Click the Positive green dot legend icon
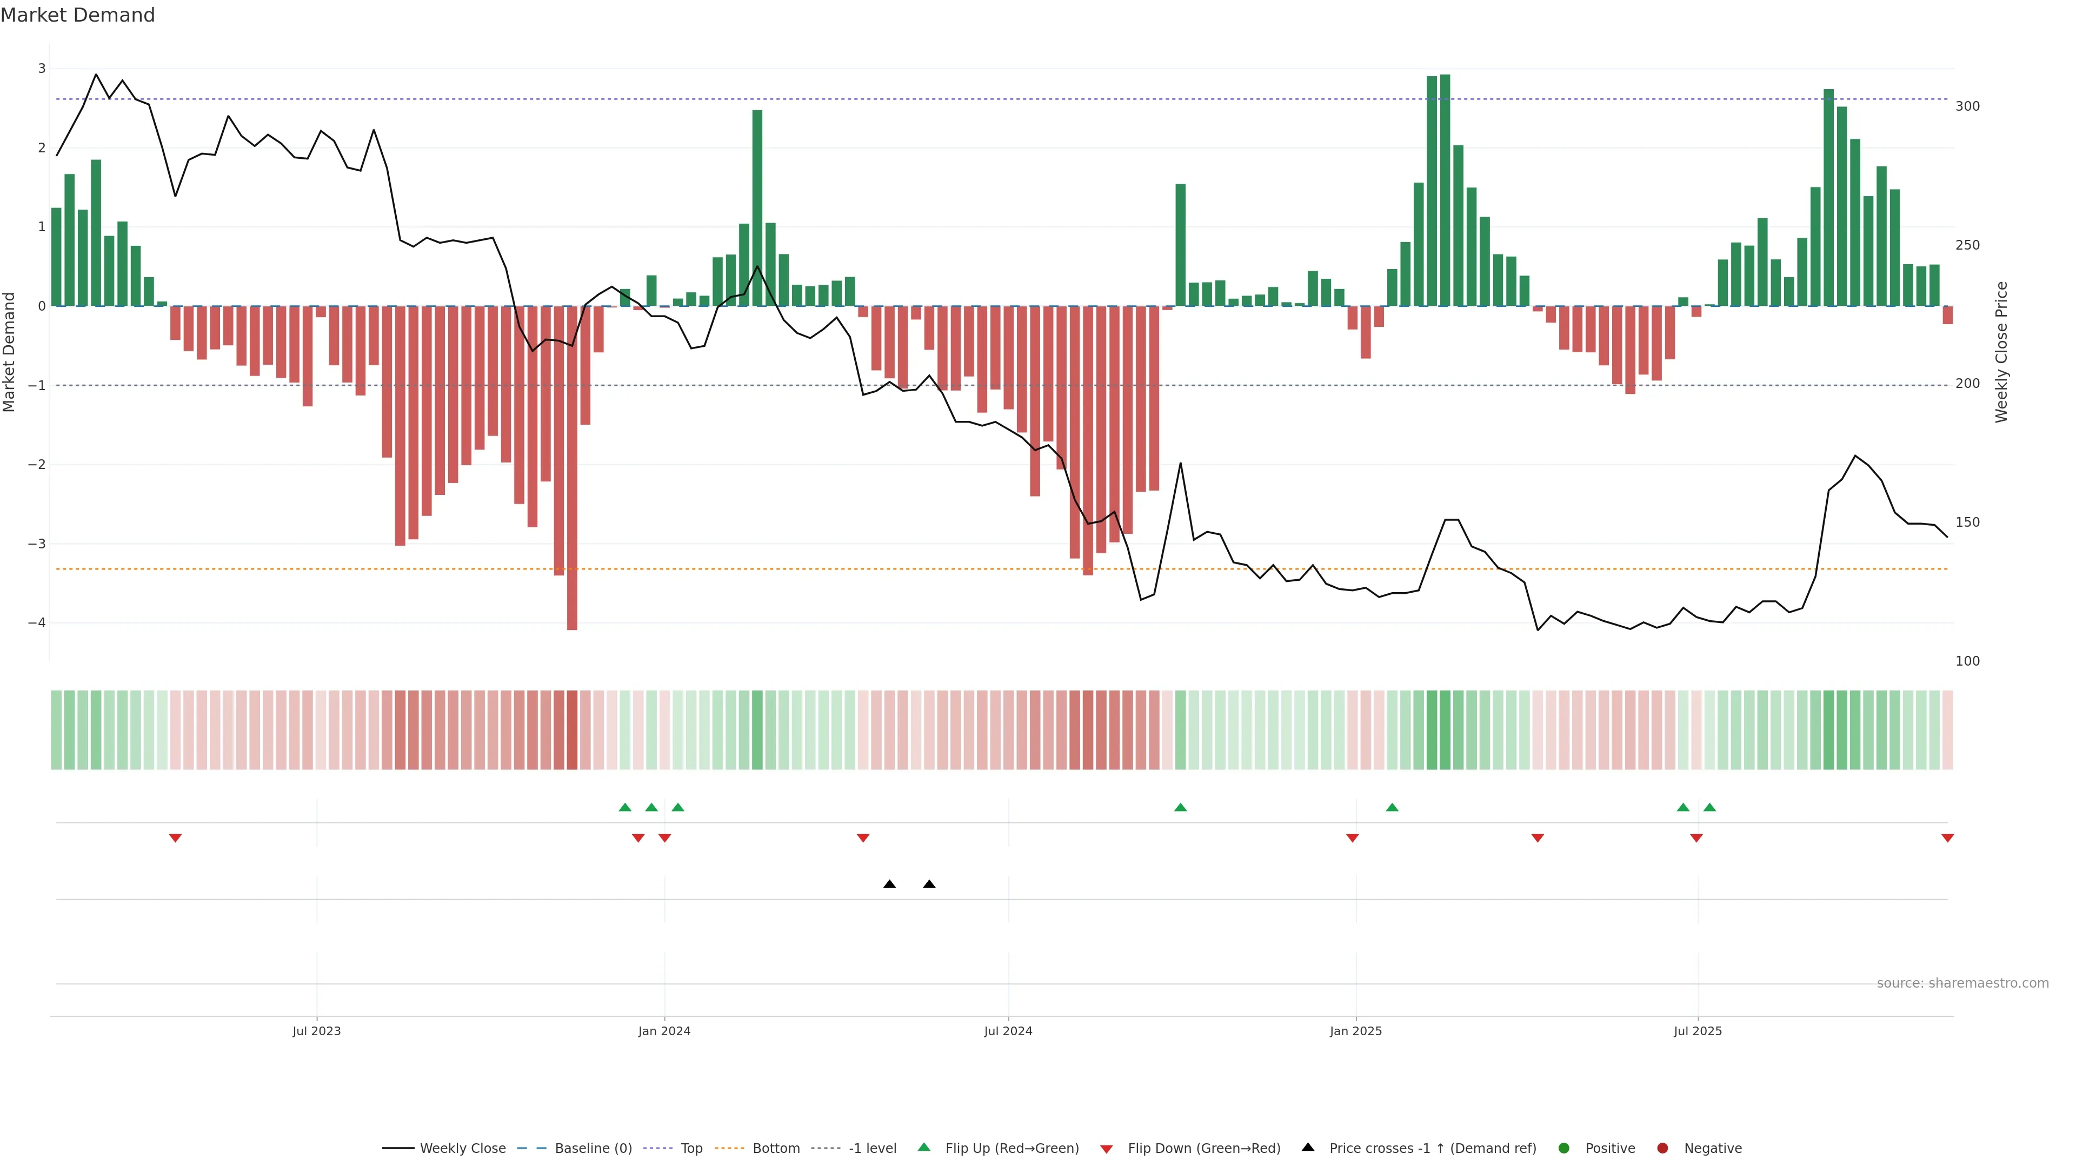This screenshot has width=2076, height=1167. click(x=1564, y=1148)
